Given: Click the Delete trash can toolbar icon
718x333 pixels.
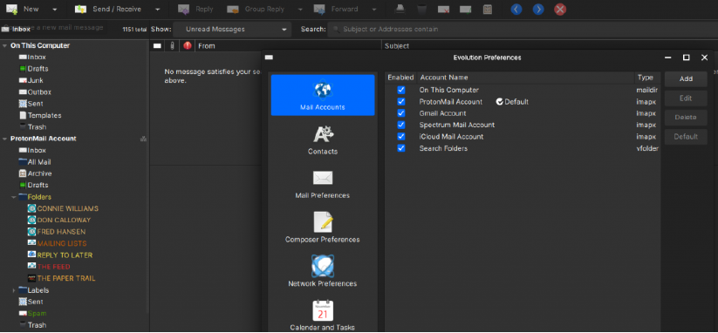Looking at the screenshot, I should 421,9.
